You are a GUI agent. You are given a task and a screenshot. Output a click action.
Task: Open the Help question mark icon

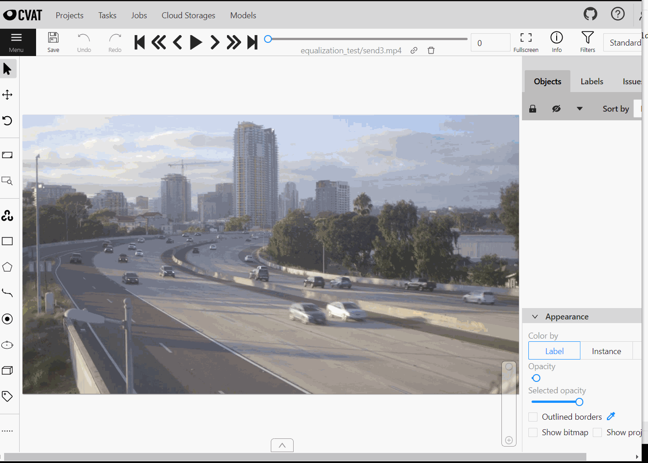tap(617, 14)
